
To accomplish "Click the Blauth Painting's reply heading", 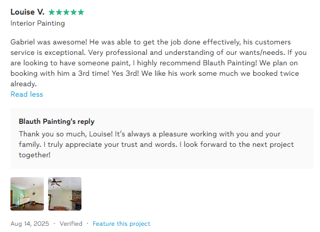I will coord(56,122).
